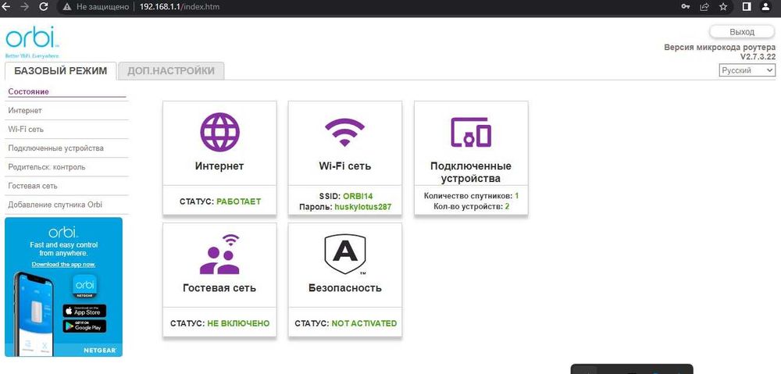Click the Безопасность tile title

344,287
